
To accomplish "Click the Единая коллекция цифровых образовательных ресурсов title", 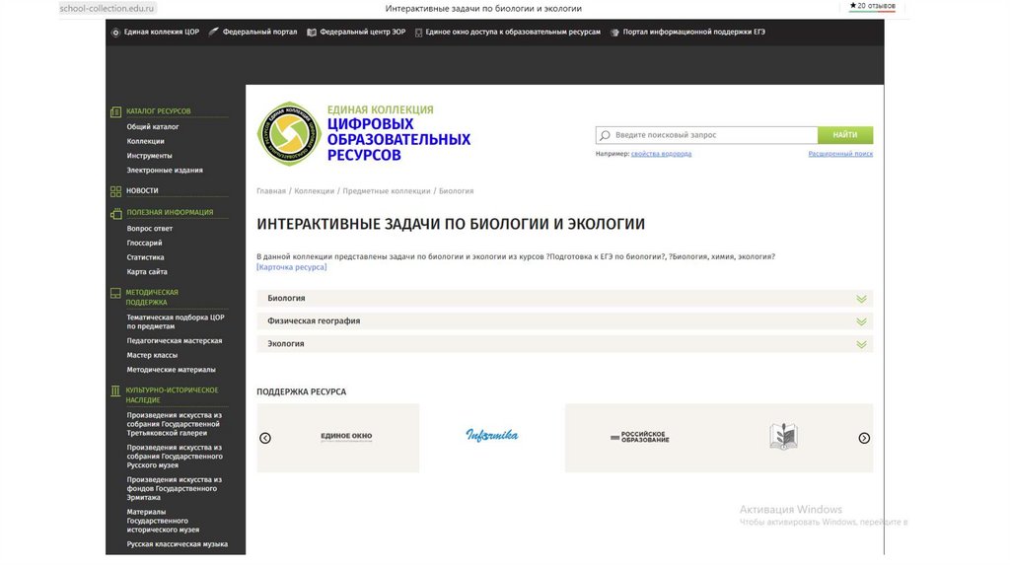I will pos(398,133).
